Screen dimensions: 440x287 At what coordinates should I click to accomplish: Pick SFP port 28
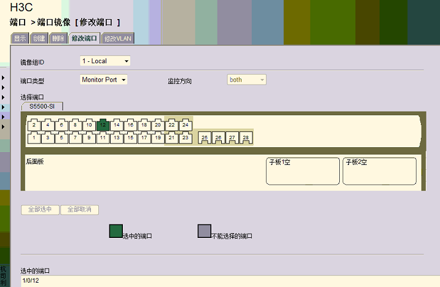246,138
